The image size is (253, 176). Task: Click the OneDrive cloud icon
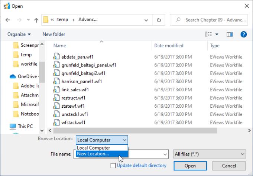13,76
